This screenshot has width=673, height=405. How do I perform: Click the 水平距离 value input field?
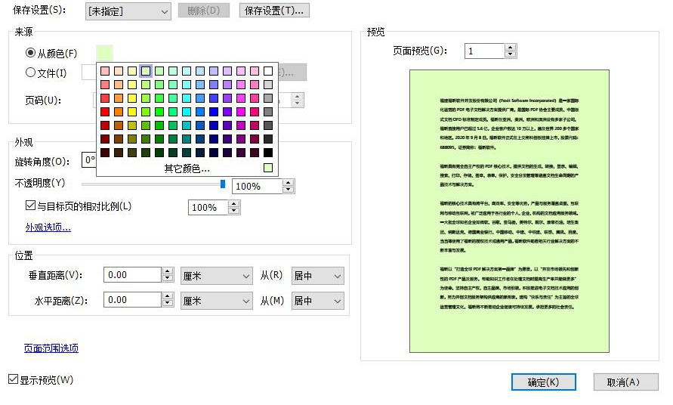131,301
